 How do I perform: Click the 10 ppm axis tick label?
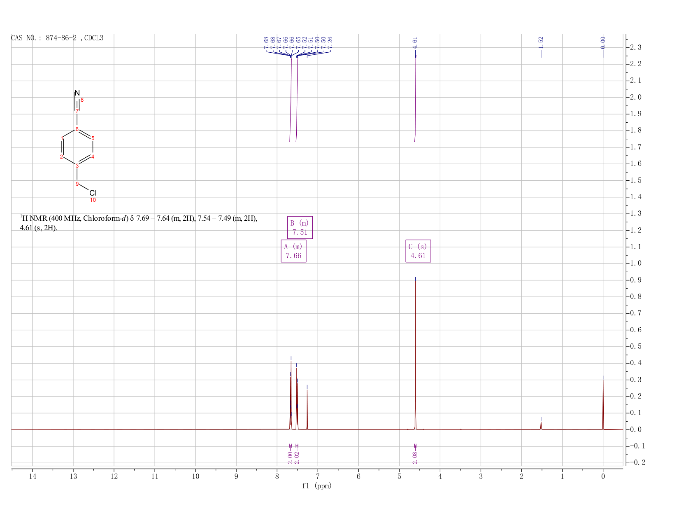(195, 476)
